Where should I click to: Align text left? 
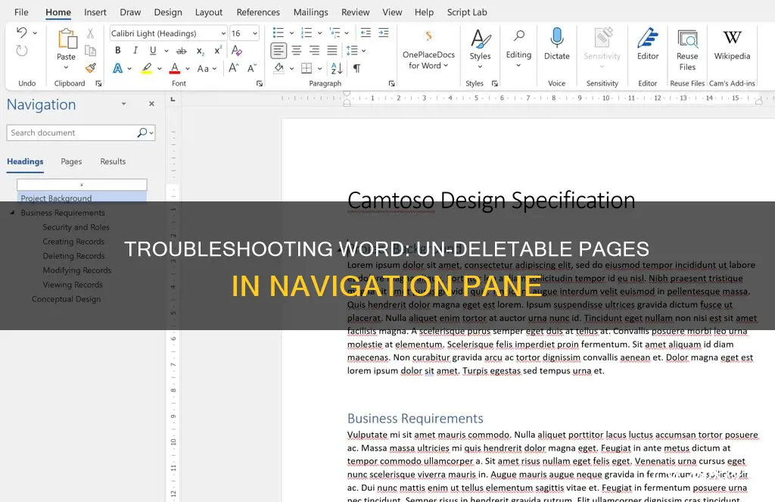click(x=279, y=51)
